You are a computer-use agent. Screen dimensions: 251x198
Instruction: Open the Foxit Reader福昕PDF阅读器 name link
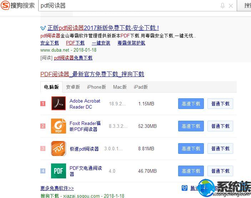85,126
